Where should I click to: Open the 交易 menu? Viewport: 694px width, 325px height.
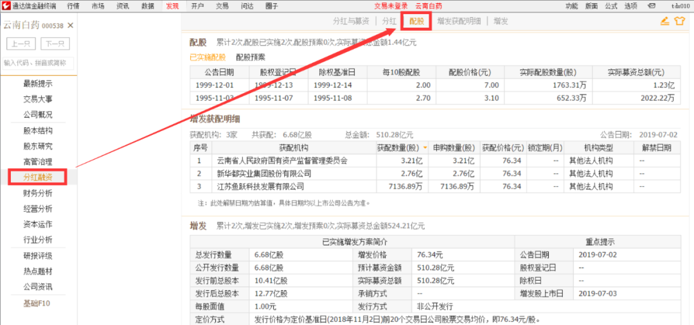click(222, 6)
